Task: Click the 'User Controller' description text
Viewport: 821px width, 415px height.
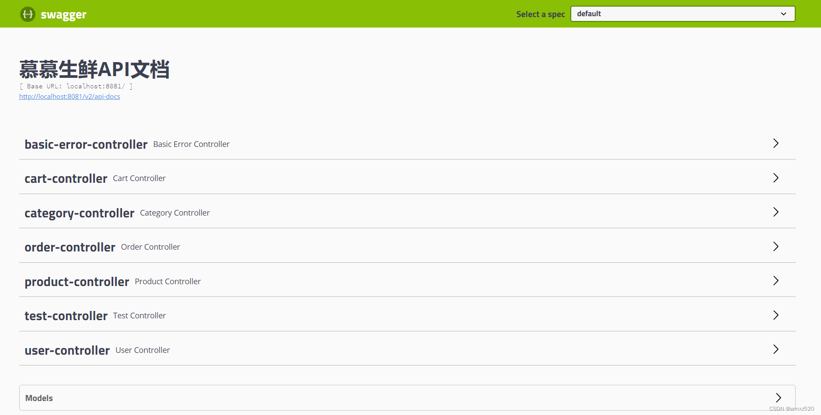Action: coord(143,350)
